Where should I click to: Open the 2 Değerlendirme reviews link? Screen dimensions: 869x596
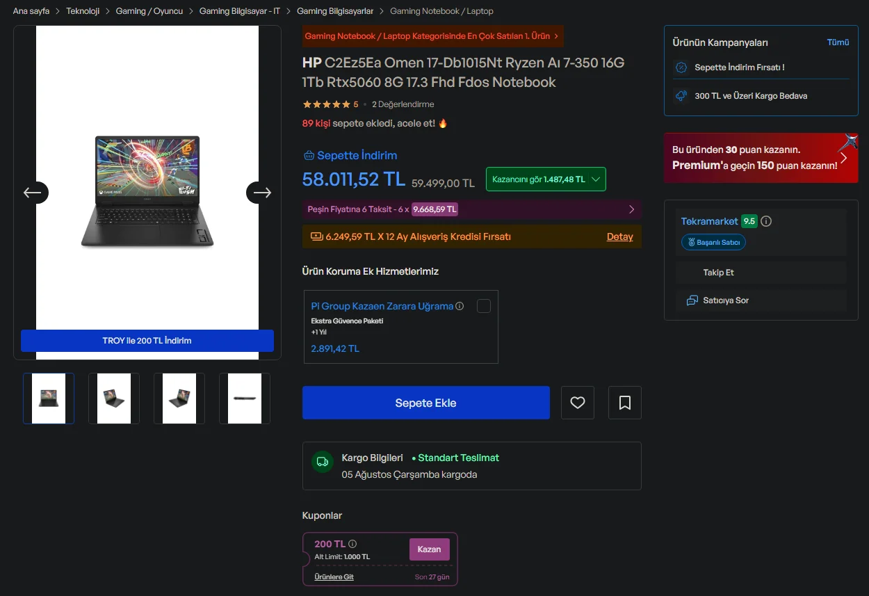click(403, 104)
